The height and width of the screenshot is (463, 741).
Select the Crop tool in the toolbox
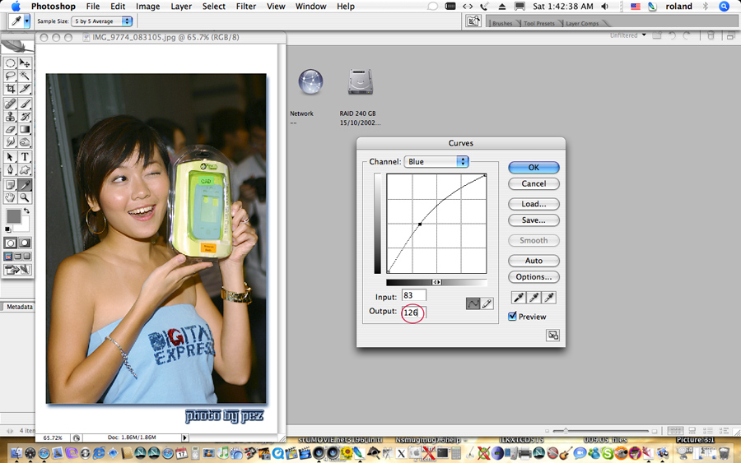coord(10,89)
